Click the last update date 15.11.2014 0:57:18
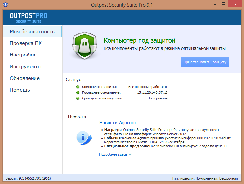 coord(152,92)
